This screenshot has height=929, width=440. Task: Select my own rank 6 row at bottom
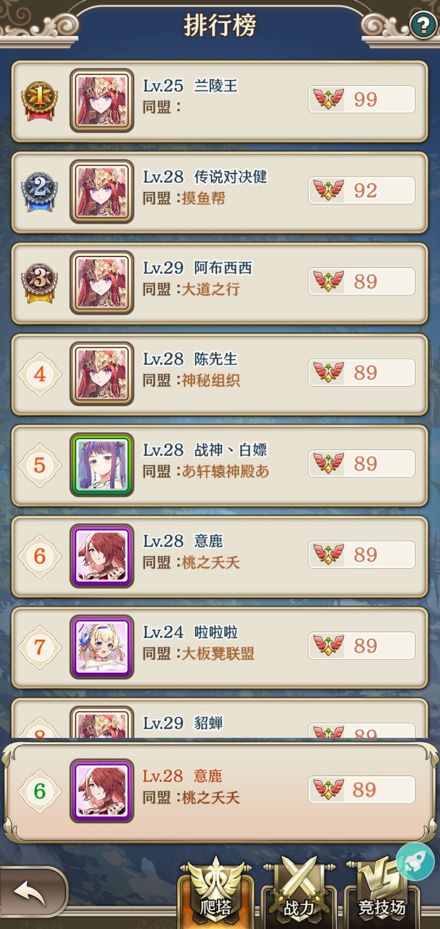click(220, 792)
